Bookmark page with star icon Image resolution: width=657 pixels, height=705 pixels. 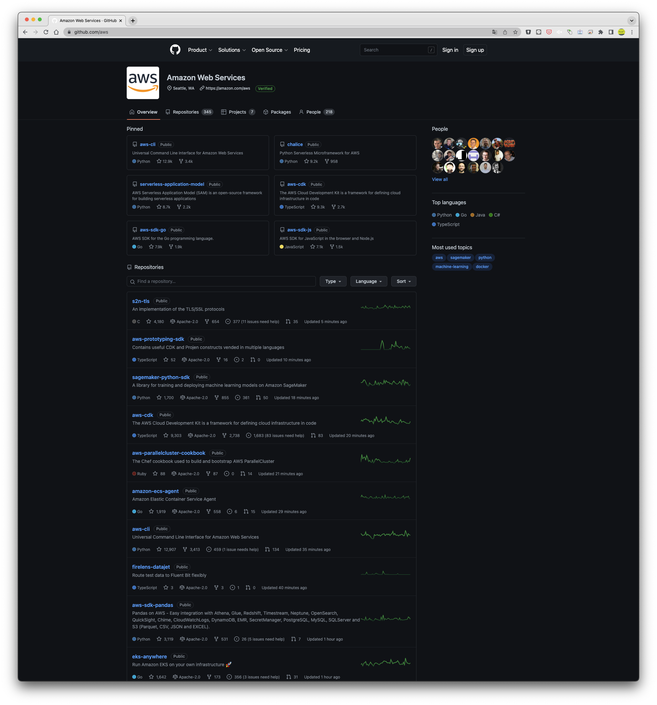(515, 32)
